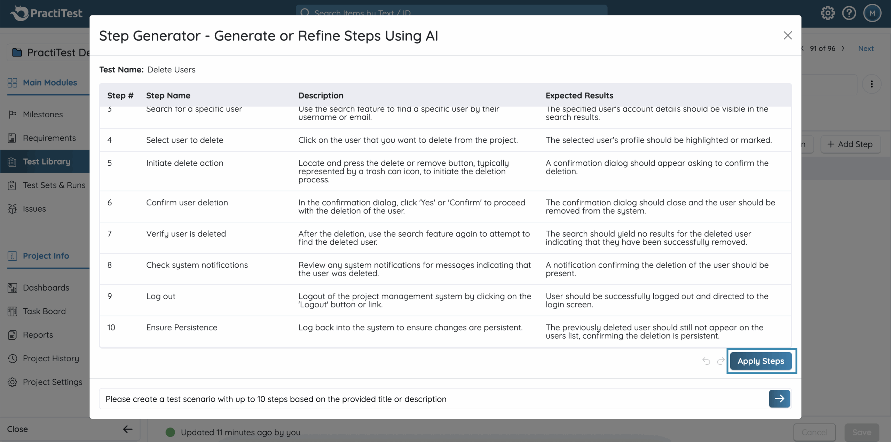Open the Milestones section in the sidebar
Image resolution: width=891 pixels, height=442 pixels.
[x=43, y=114]
